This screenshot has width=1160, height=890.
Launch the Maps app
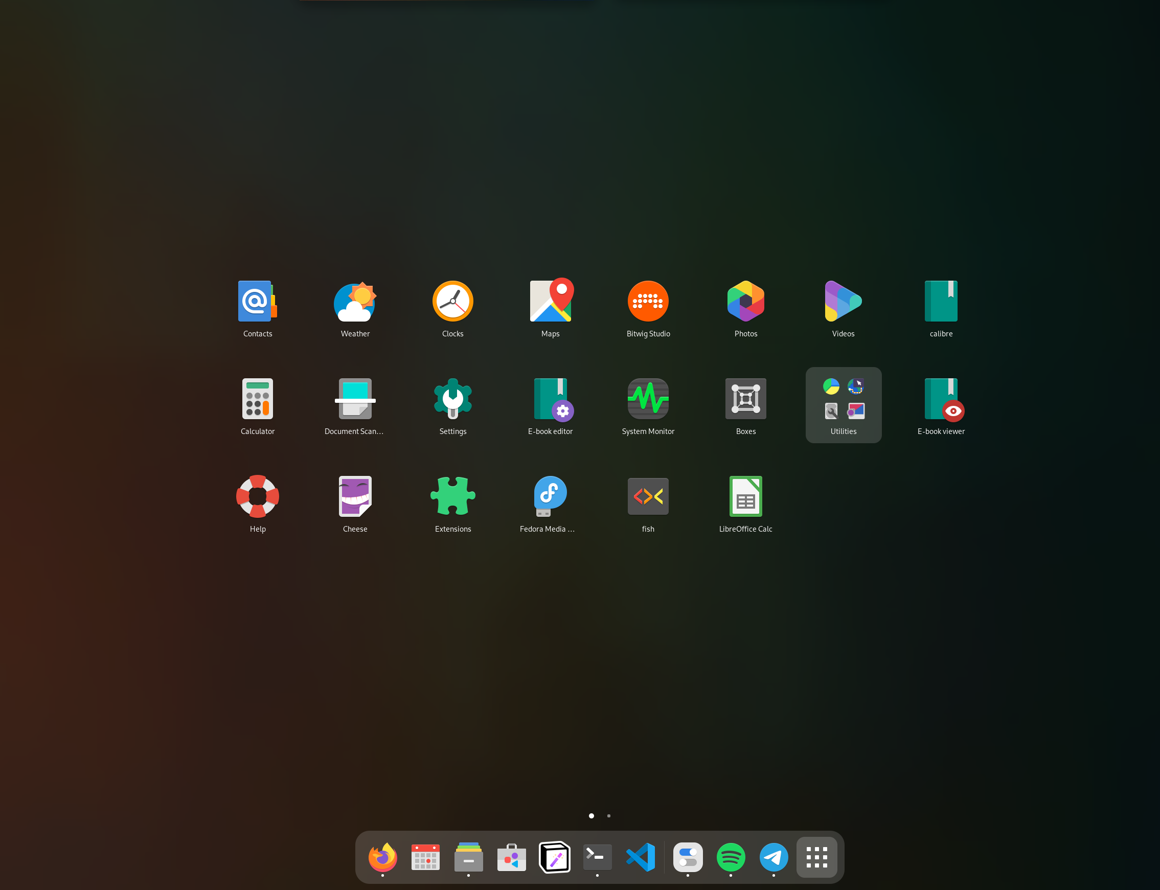click(x=550, y=302)
